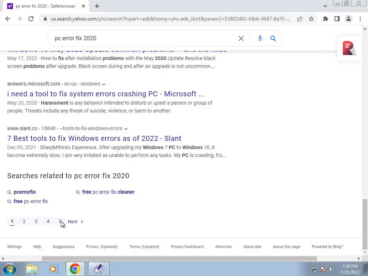Click Powered by Bing text
Screen dimensions: 368x276
(327, 247)
